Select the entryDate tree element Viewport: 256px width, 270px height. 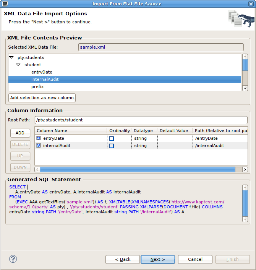tap(42, 72)
